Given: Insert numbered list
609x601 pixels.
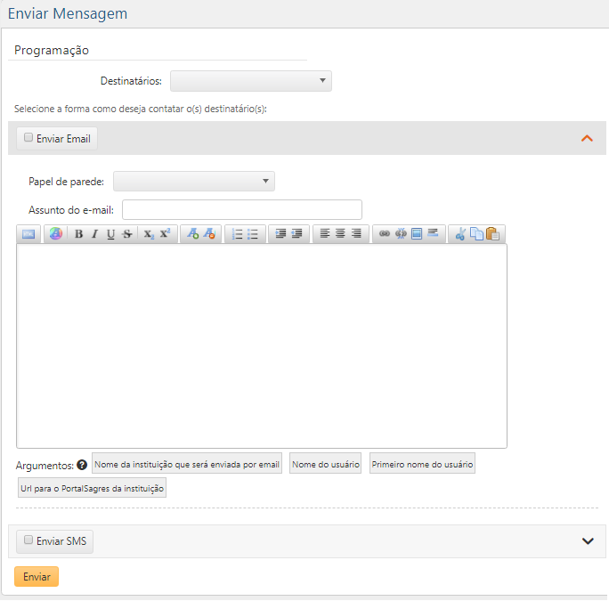Looking at the screenshot, I should [237, 234].
